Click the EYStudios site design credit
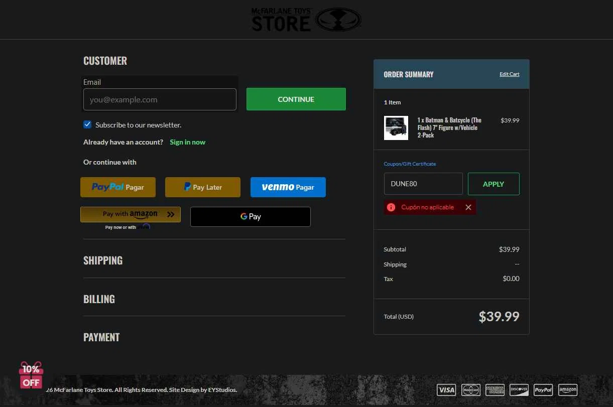The image size is (613, 407). (x=222, y=390)
